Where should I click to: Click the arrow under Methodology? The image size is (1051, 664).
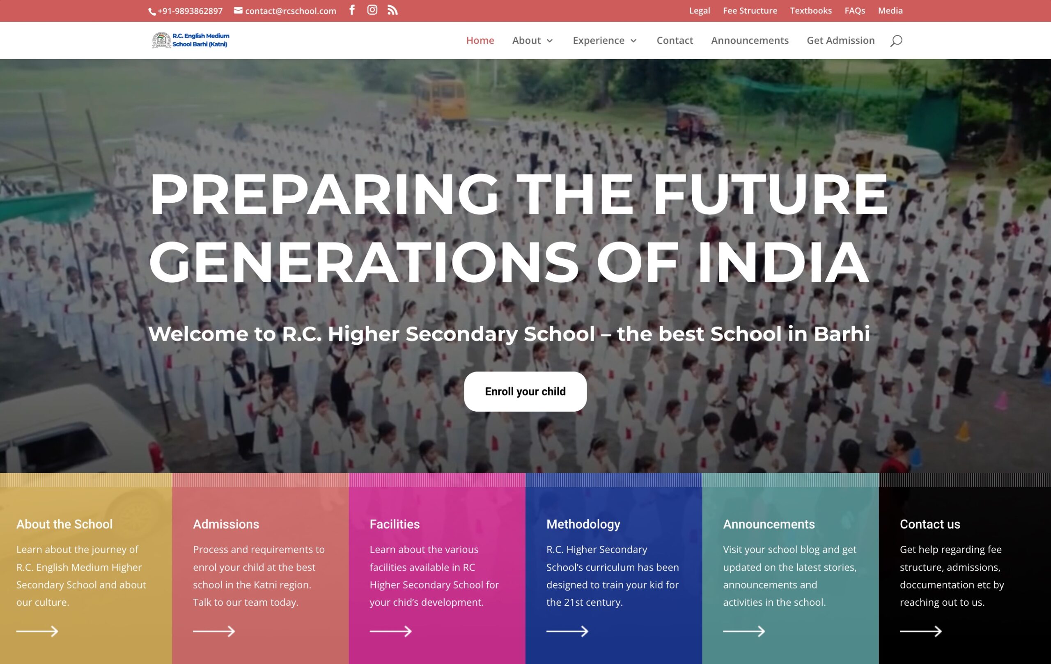click(x=567, y=631)
